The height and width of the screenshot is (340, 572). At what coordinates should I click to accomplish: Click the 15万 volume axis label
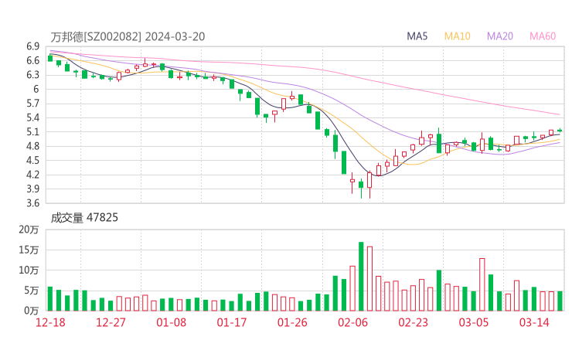pyautogui.click(x=29, y=250)
